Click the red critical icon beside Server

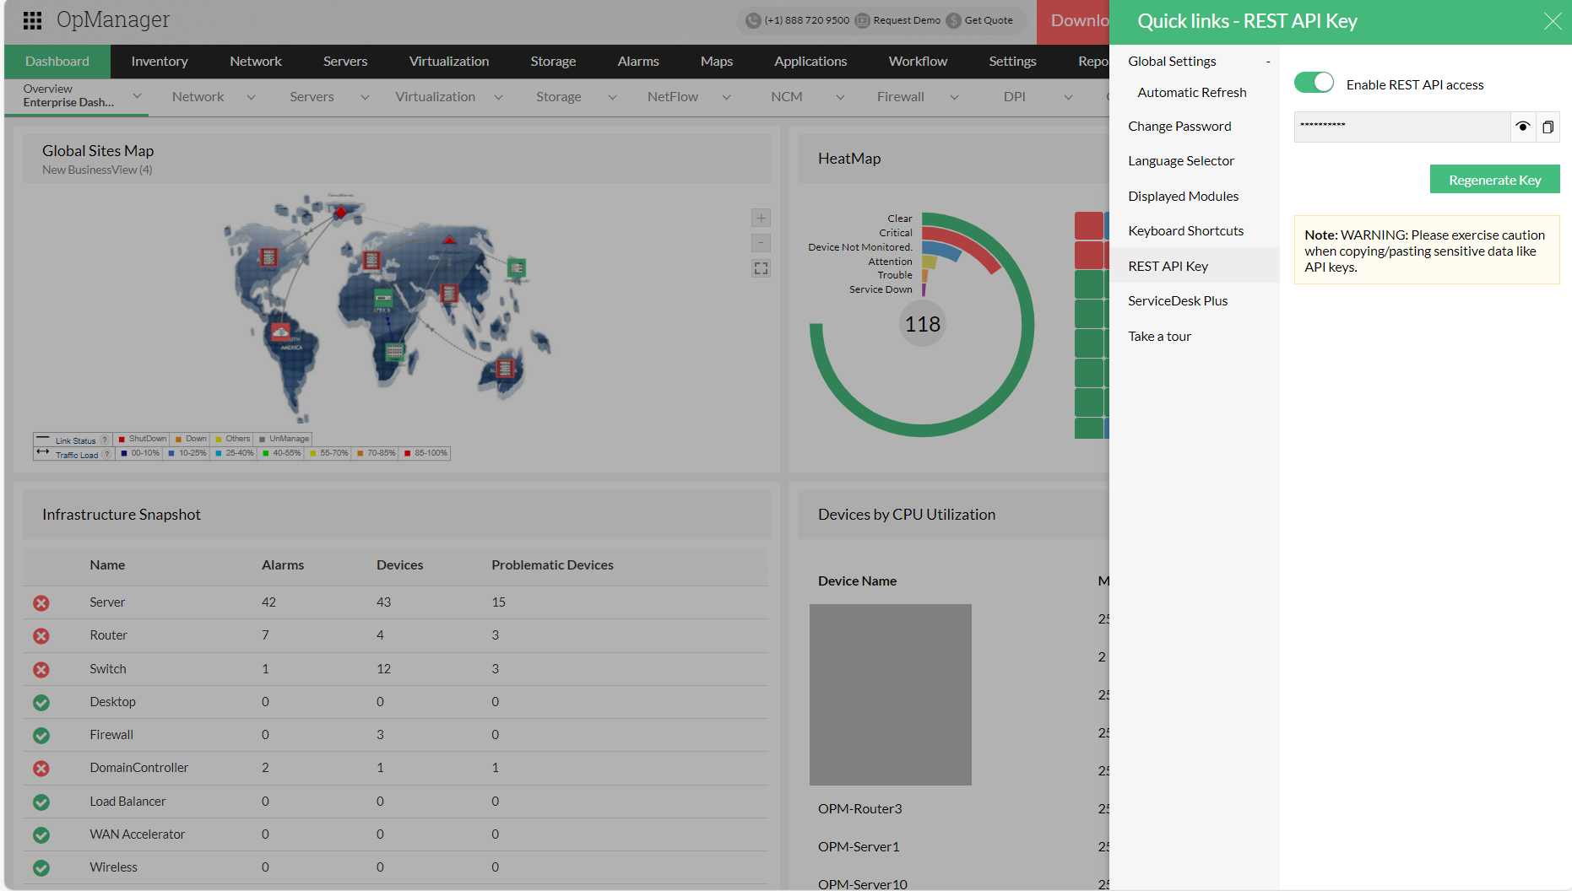coord(41,603)
